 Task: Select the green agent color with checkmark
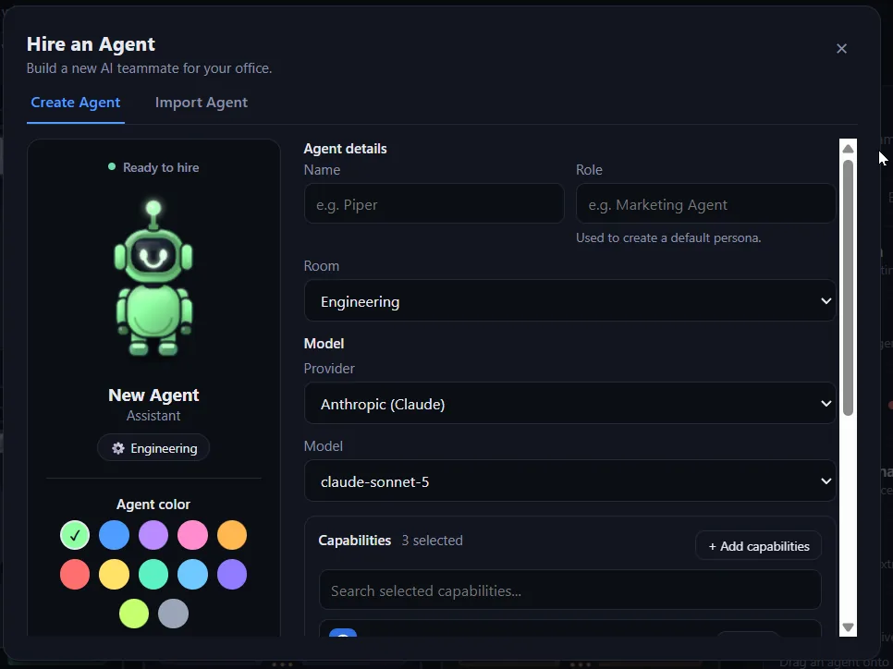[75, 535]
